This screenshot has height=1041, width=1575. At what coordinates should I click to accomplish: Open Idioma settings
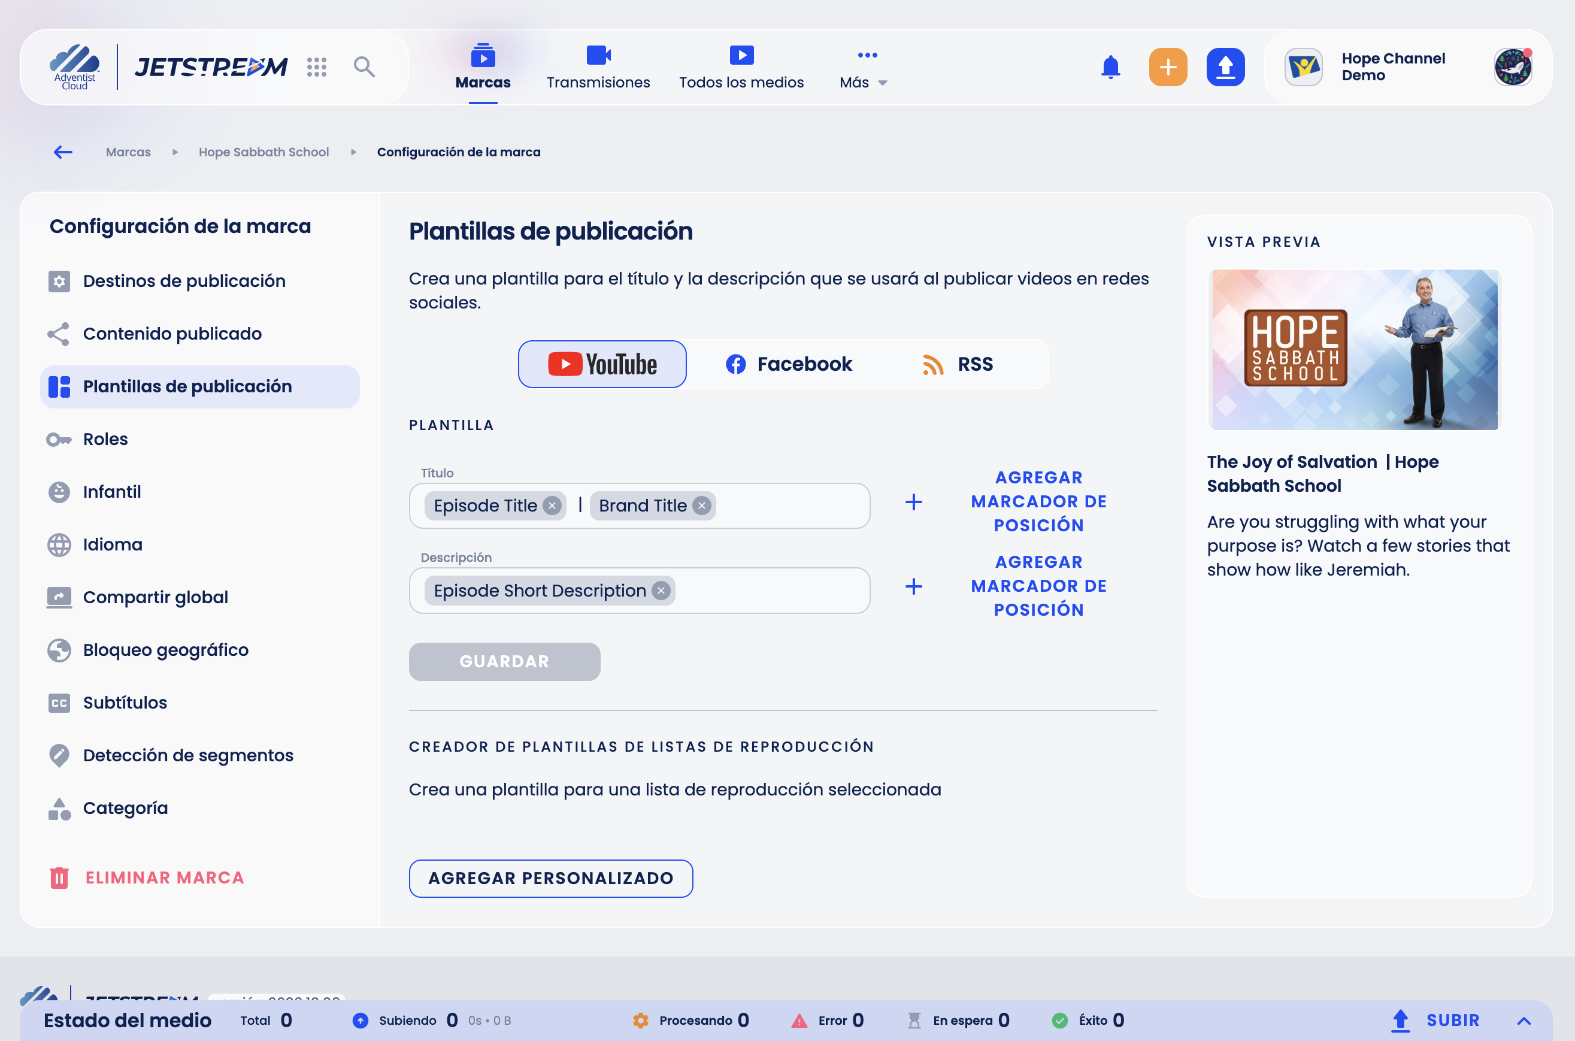pyautogui.click(x=200, y=544)
